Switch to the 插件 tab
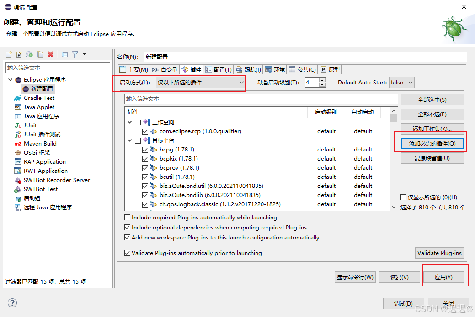Viewport: 475px width, 317px height. (x=191, y=69)
